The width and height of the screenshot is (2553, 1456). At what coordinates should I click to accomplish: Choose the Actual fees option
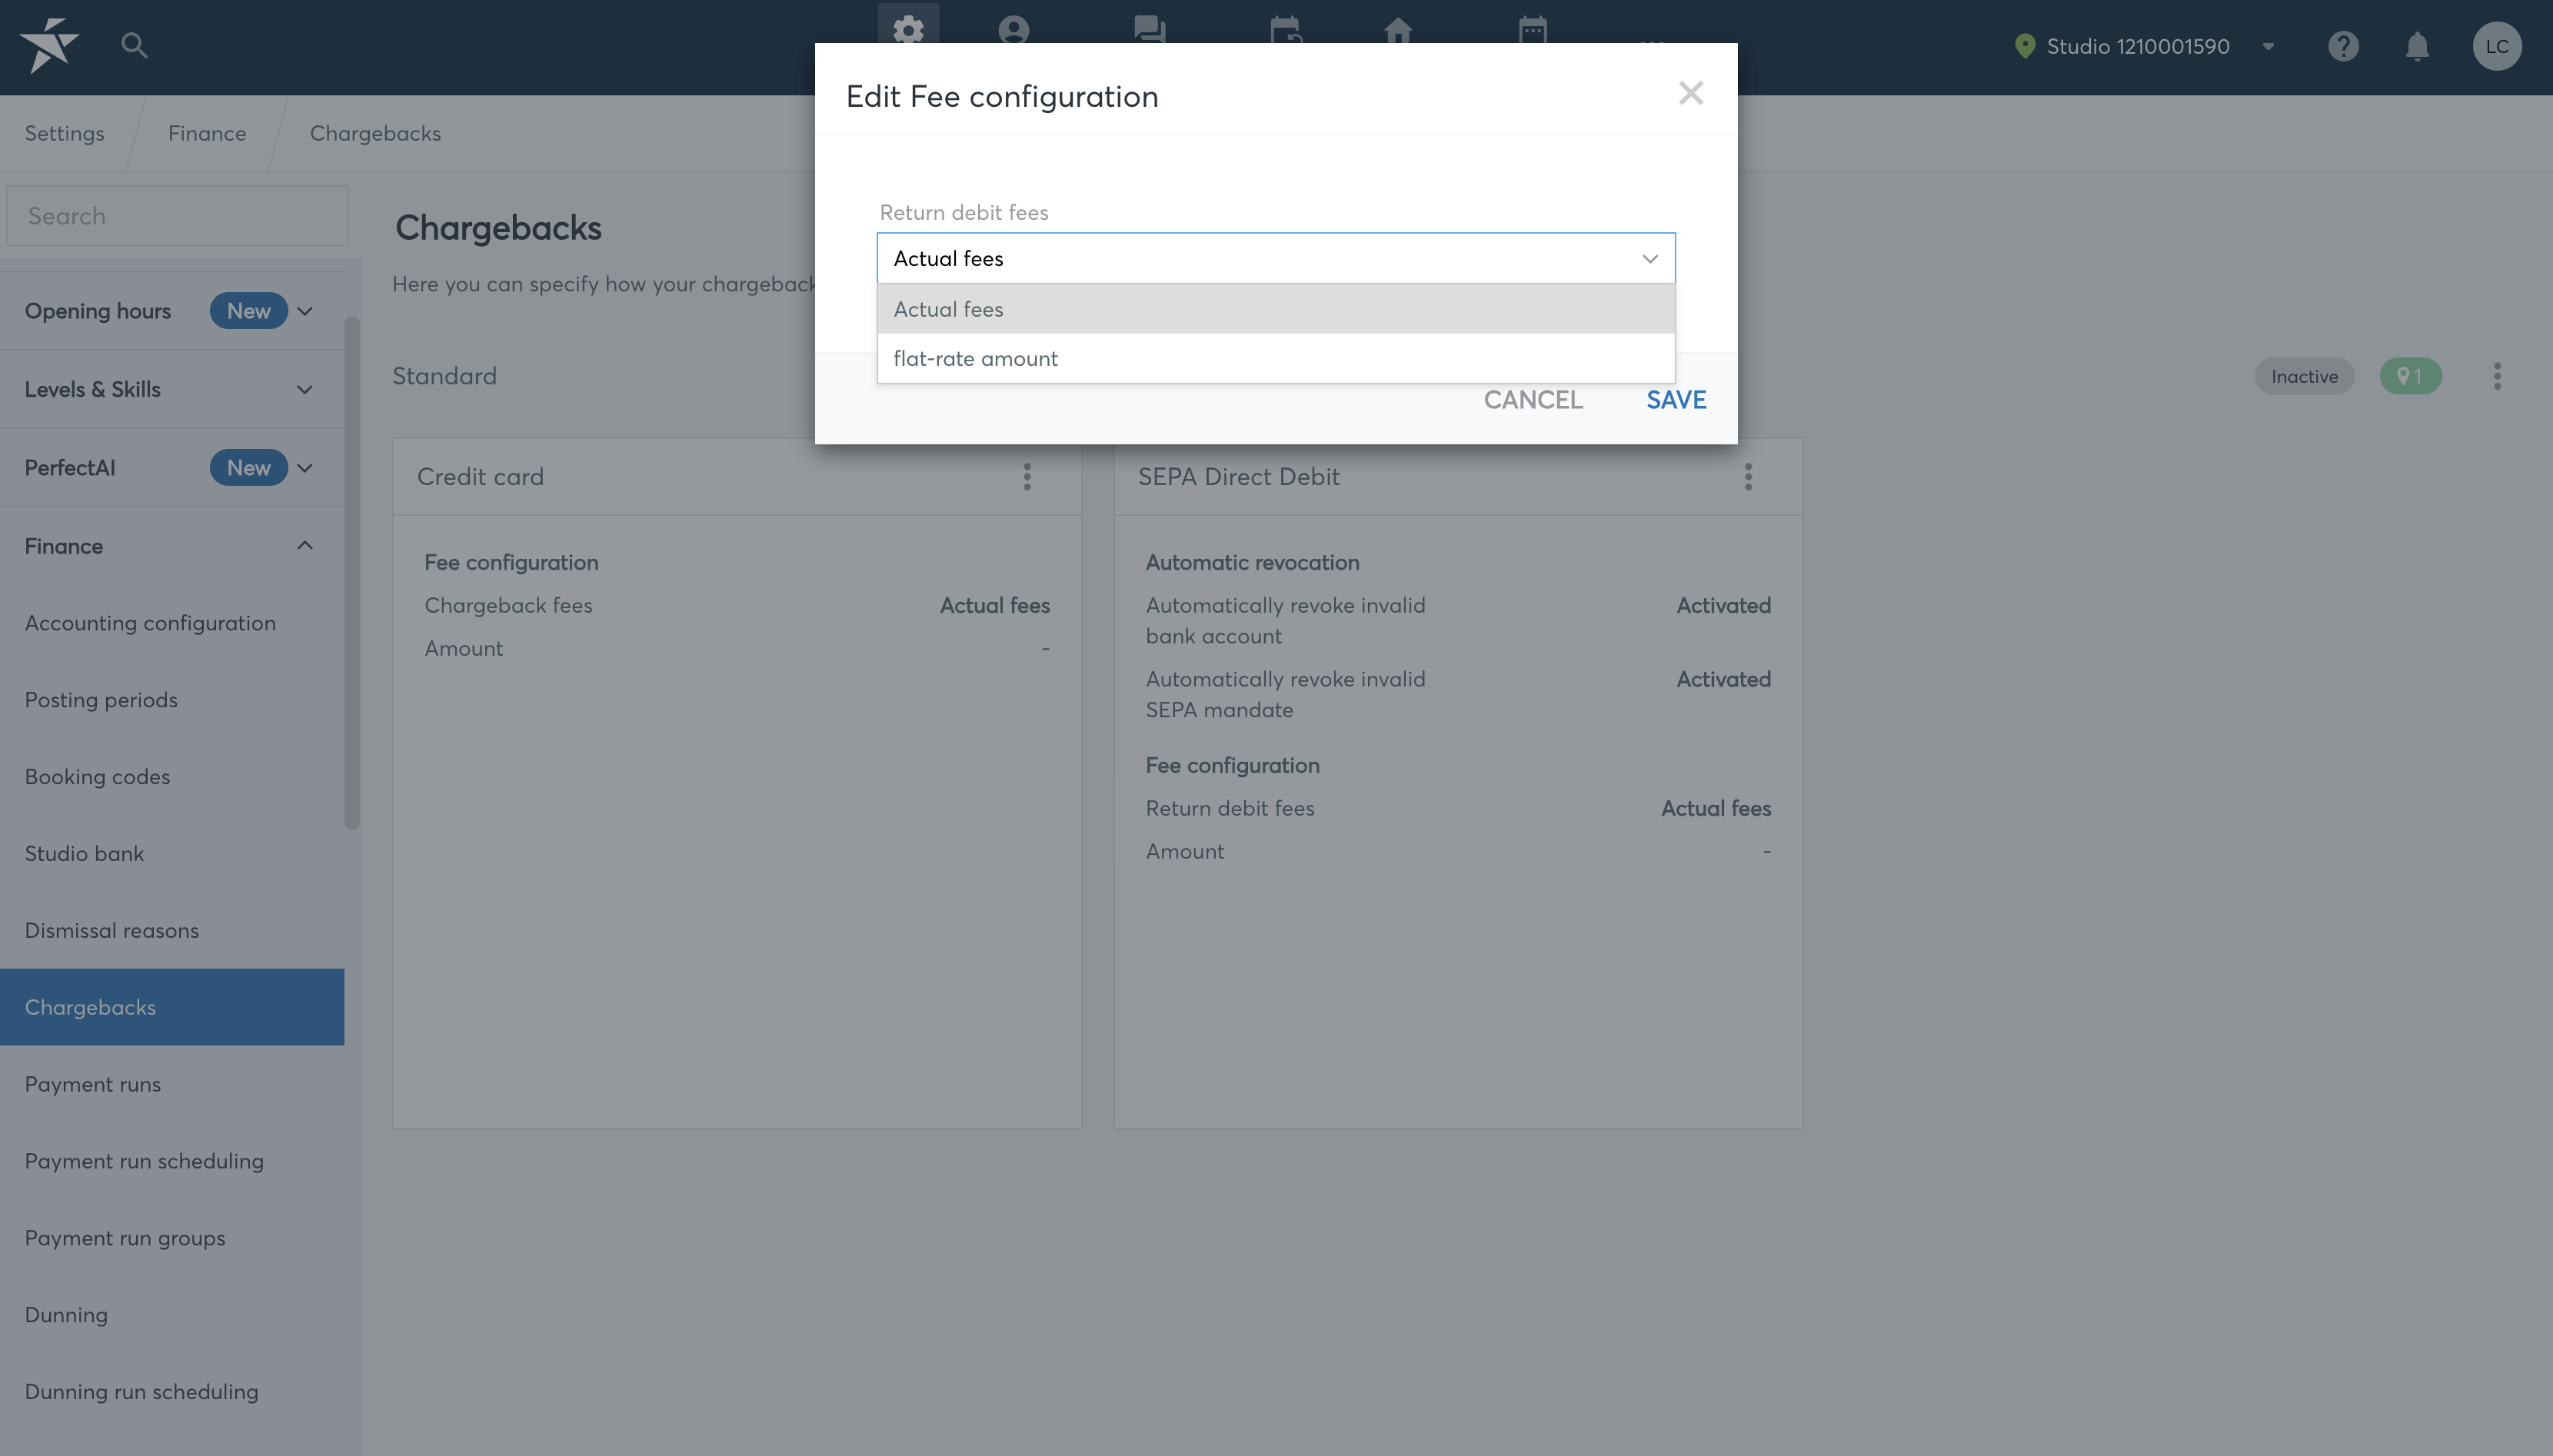coord(1276,309)
